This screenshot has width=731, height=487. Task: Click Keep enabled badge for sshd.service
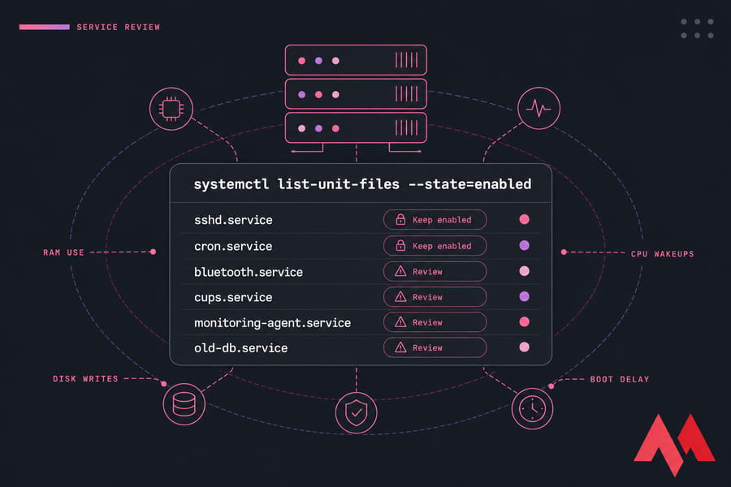coord(435,219)
